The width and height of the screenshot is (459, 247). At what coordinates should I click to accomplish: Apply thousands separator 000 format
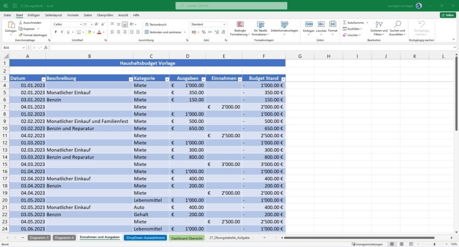coord(210,32)
